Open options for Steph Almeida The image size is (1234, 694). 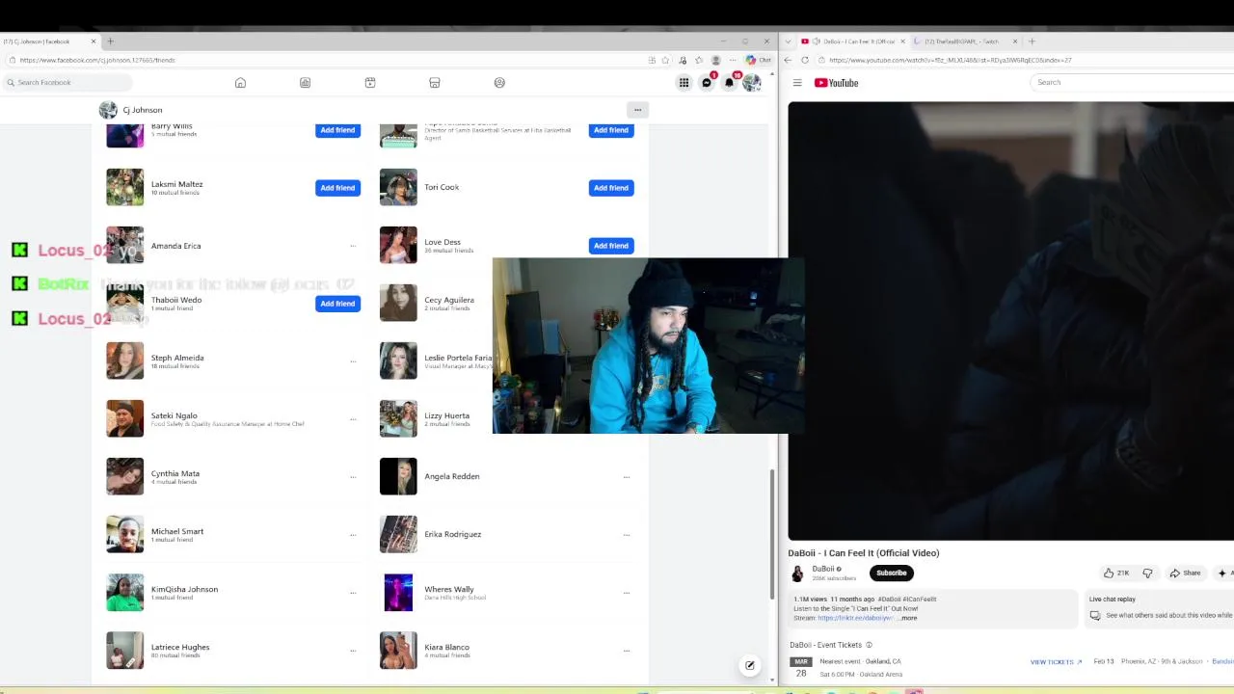click(x=353, y=361)
